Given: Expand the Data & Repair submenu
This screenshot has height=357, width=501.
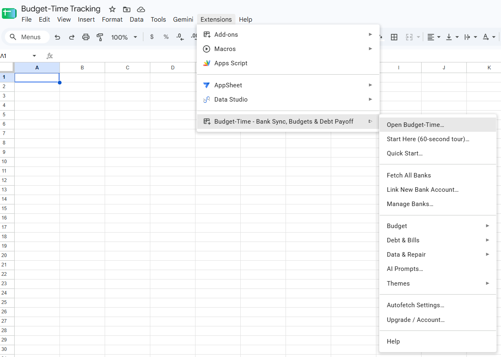Looking at the screenshot, I should [438, 255].
